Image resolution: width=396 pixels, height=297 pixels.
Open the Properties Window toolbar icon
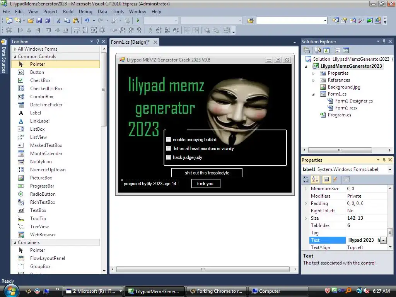tap(344, 20)
